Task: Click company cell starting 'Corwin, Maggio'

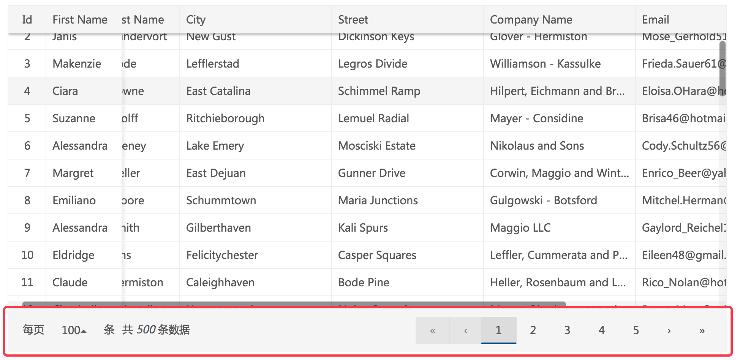Action: pyautogui.click(x=559, y=173)
